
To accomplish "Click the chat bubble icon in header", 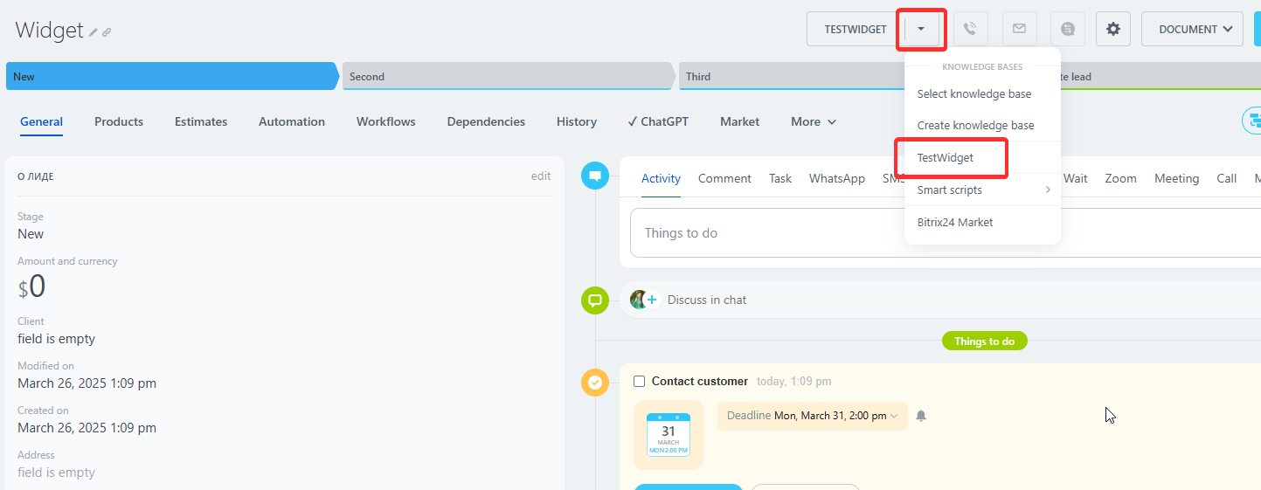I will 1067,29.
